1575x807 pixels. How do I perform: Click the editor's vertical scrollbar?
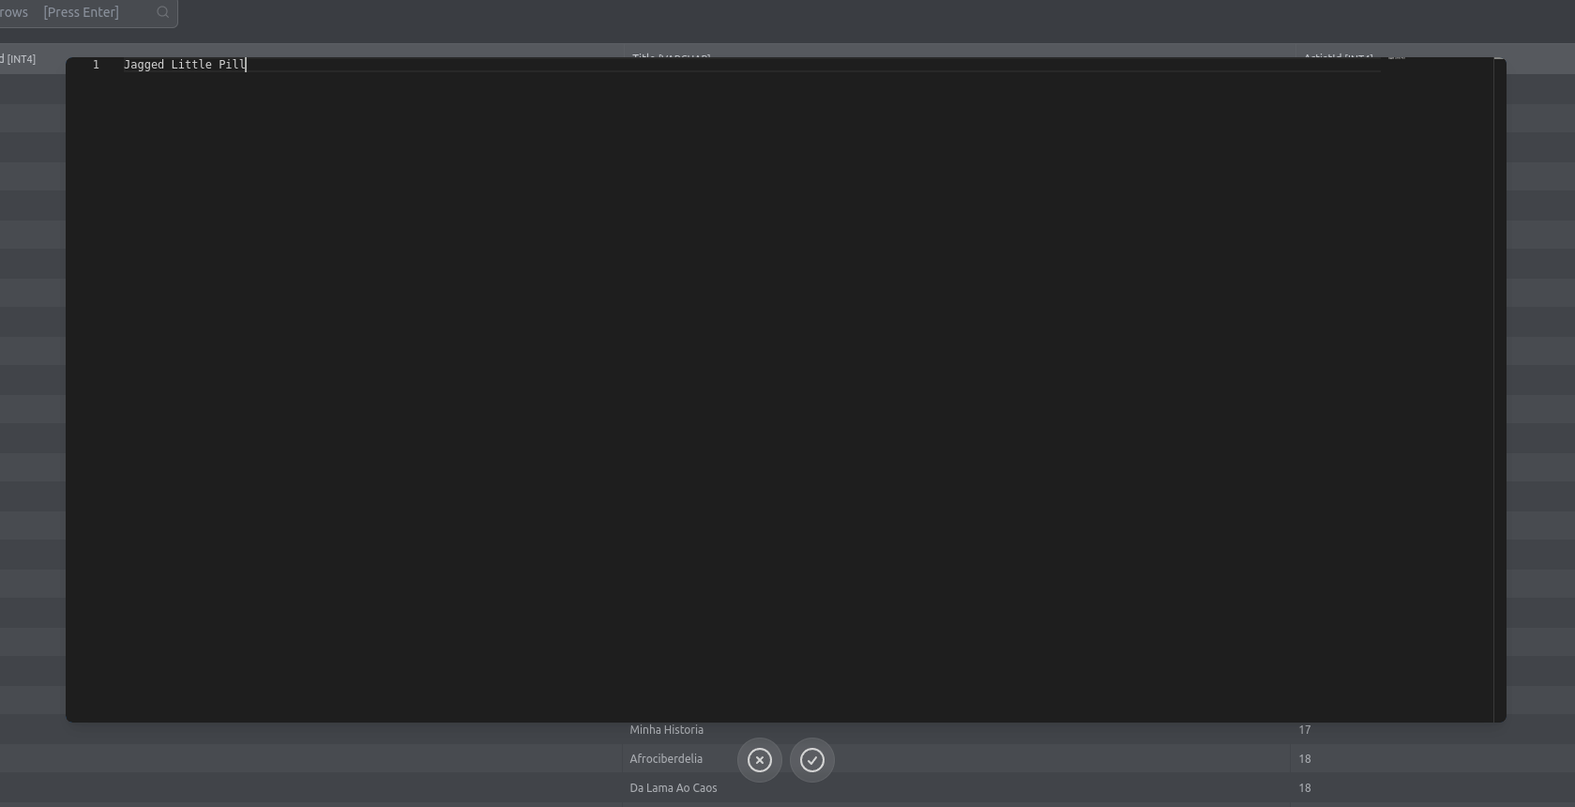1499,389
